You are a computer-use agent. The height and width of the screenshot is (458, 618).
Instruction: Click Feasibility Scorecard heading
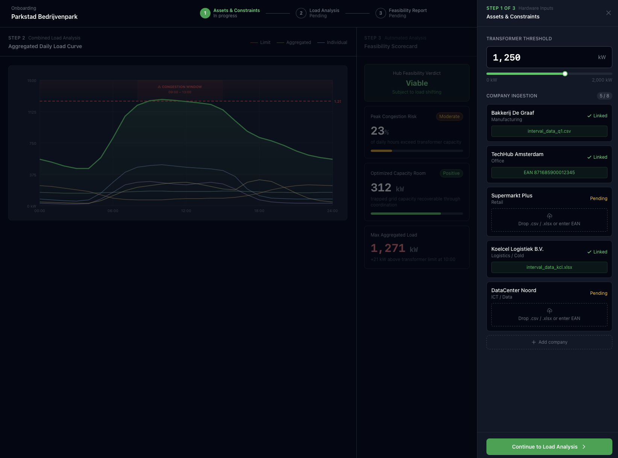(x=391, y=46)
